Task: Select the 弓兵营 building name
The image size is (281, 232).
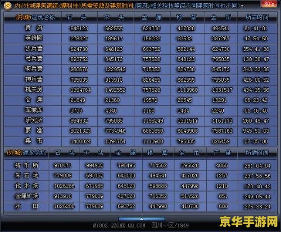Action: (x=34, y=59)
